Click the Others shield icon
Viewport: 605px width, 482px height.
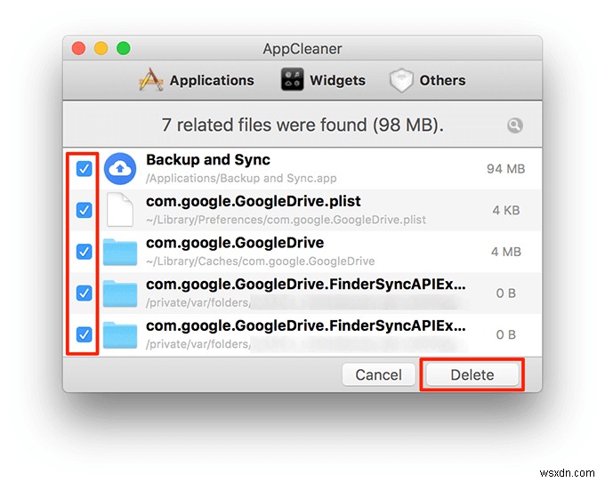(x=401, y=80)
